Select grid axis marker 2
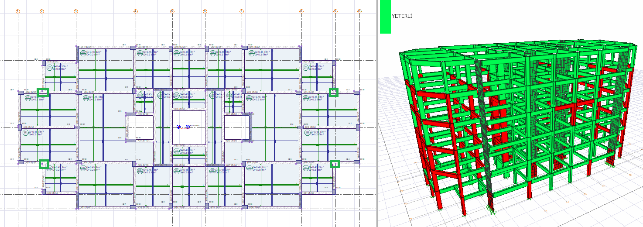Image resolution: width=643 pixels, height=227 pixels. 42,11
